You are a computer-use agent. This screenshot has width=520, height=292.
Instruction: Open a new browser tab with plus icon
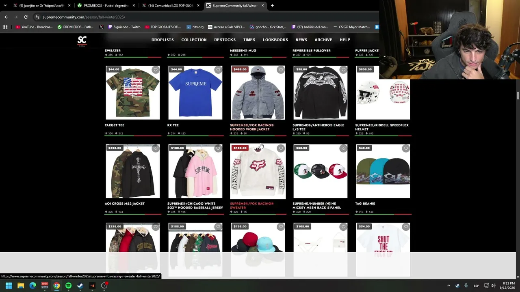coord(272,6)
